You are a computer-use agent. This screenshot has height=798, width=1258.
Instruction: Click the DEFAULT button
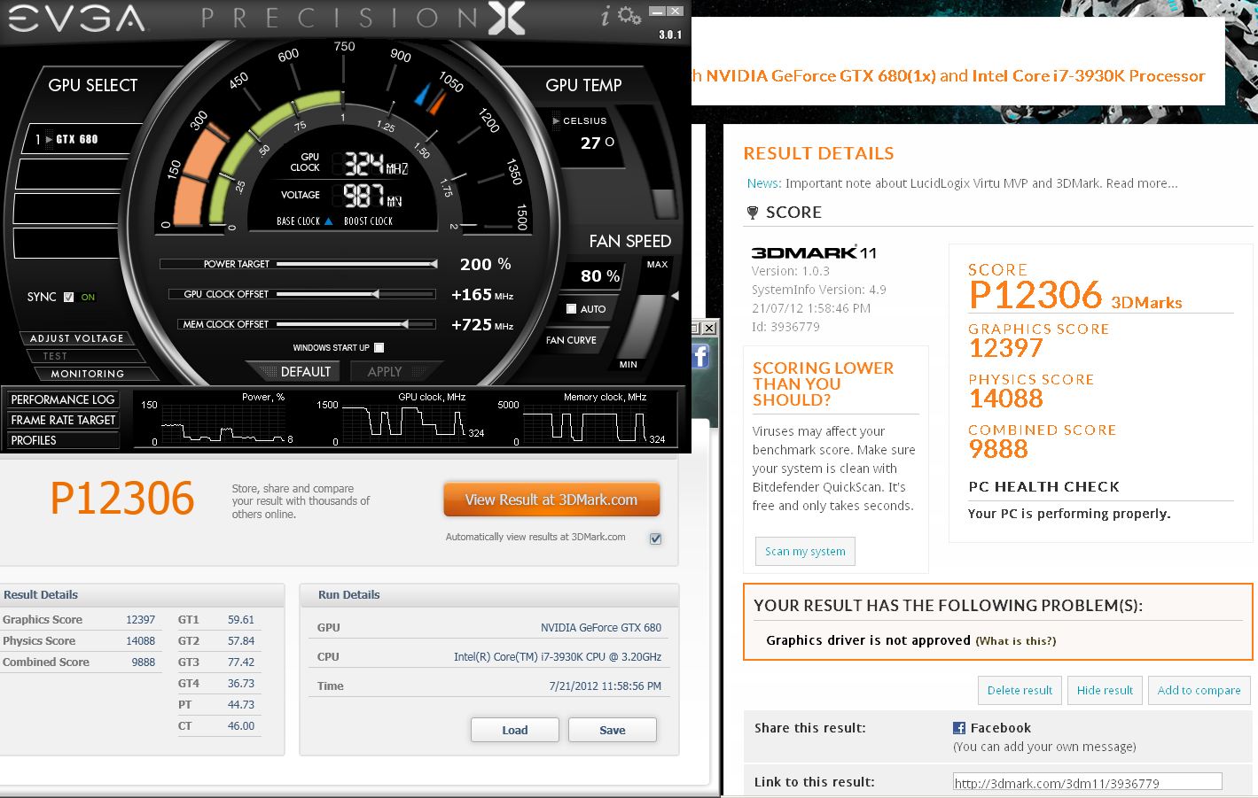pos(305,372)
